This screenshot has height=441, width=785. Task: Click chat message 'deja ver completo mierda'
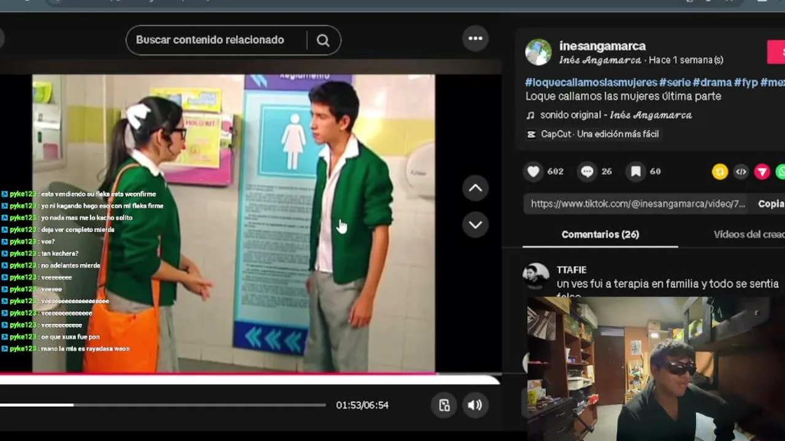[77, 230]
